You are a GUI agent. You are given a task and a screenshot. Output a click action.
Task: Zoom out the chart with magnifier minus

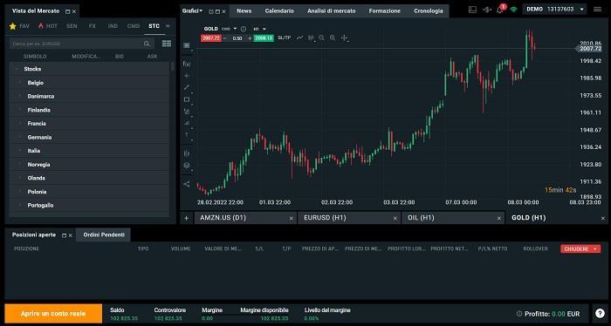tap(321, 37)
